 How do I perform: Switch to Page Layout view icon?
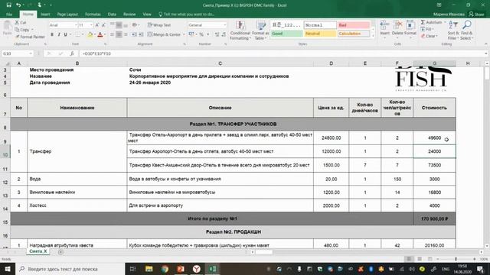420,259
